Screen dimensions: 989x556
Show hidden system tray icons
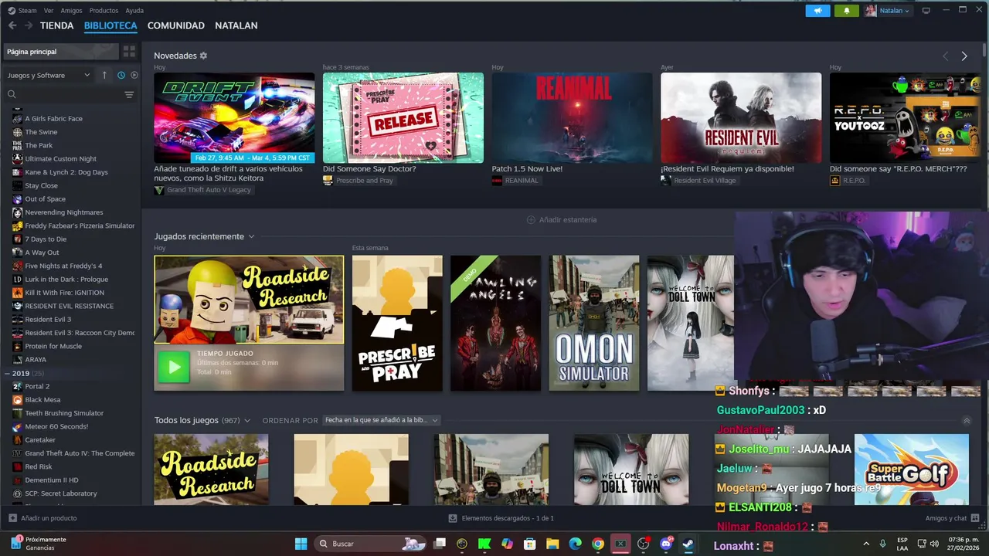pyautogui.click(x=865, y=544)
